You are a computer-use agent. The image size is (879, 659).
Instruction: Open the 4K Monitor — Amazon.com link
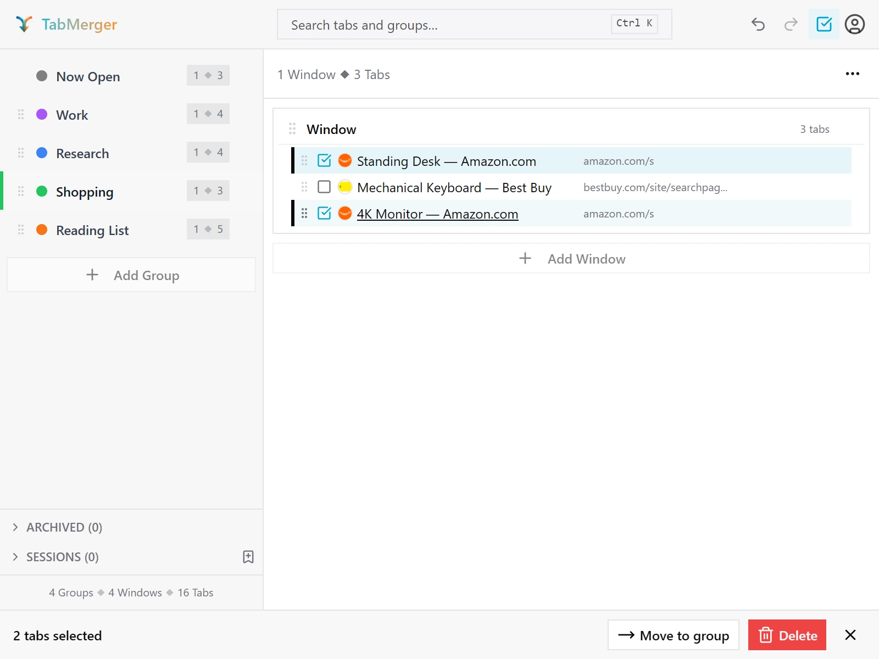[437, 214]
